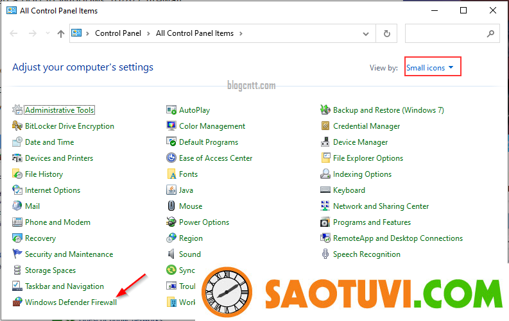
Task: Click the Devices and Printers icon
Action: 17,158
